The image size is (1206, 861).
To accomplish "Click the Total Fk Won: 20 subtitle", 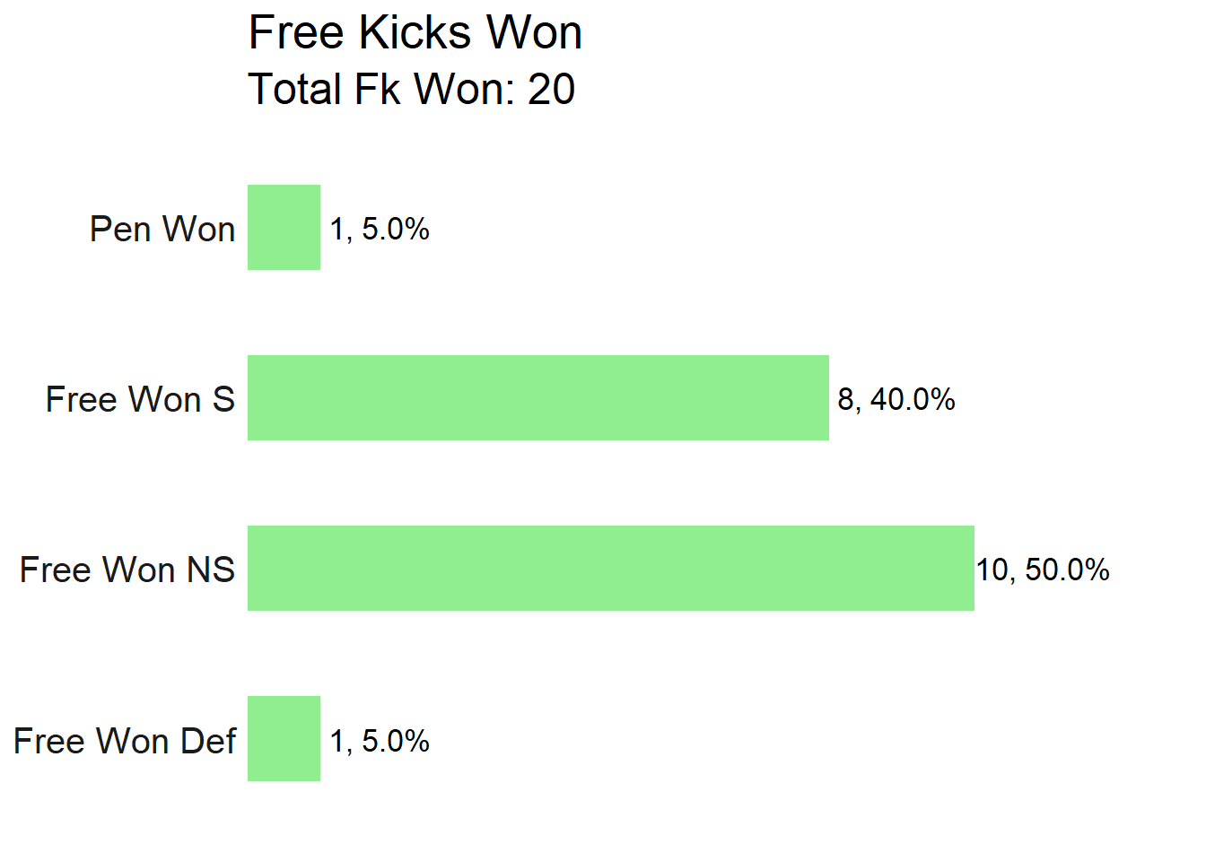I will coord(411,90).
